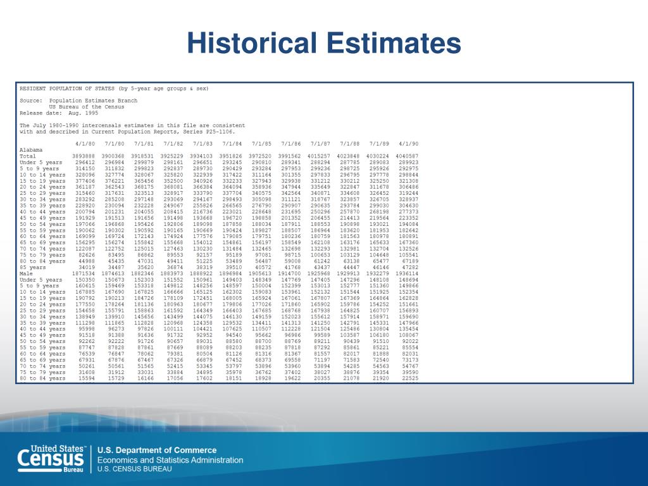Click the "Male" row label
648x486 pixels.
click(26, 273)
